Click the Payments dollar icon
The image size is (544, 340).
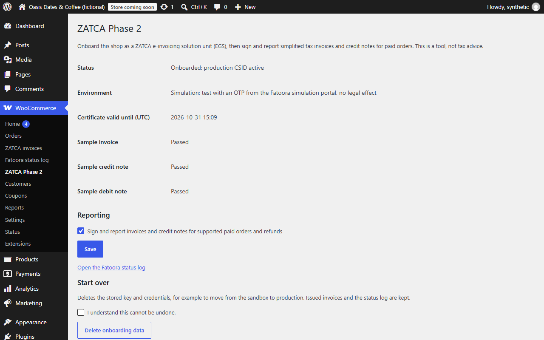pyautogui.click(x=8, y=274)
